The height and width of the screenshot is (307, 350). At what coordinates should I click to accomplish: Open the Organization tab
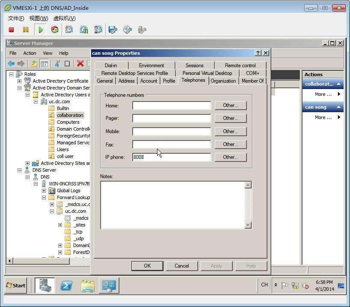223,81
